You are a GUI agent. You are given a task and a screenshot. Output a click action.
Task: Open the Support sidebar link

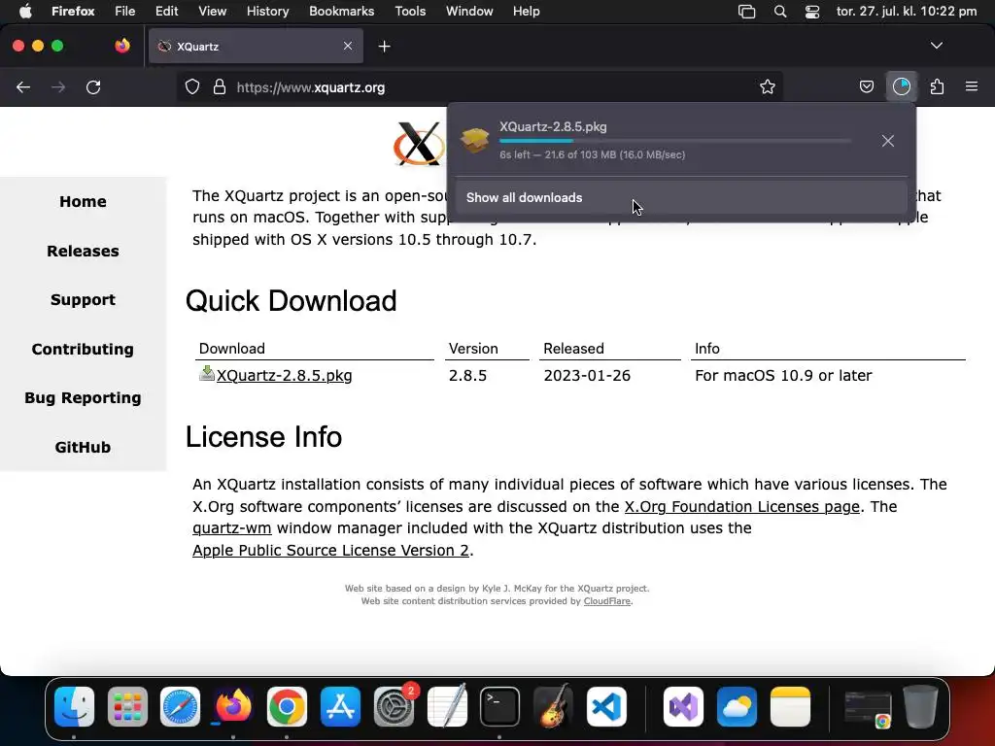point(84,300)
